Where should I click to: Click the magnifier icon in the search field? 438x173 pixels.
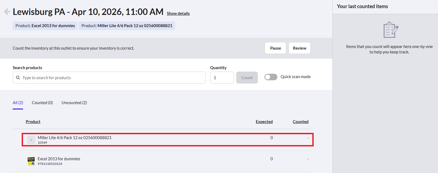(18, 78)
